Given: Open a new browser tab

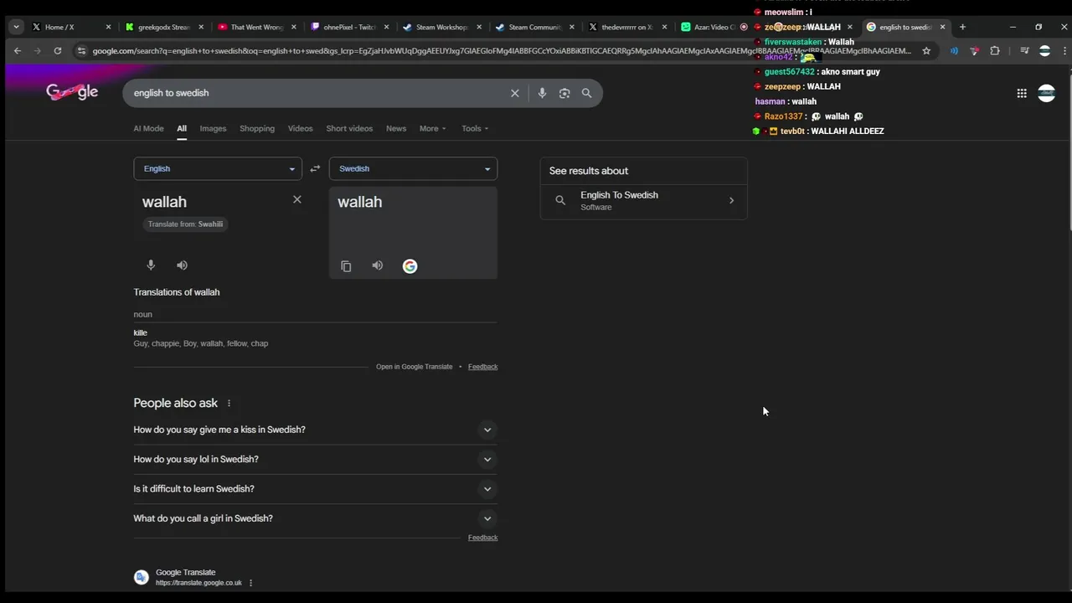Looking at the screenshot, I should (x=962, y=27).
